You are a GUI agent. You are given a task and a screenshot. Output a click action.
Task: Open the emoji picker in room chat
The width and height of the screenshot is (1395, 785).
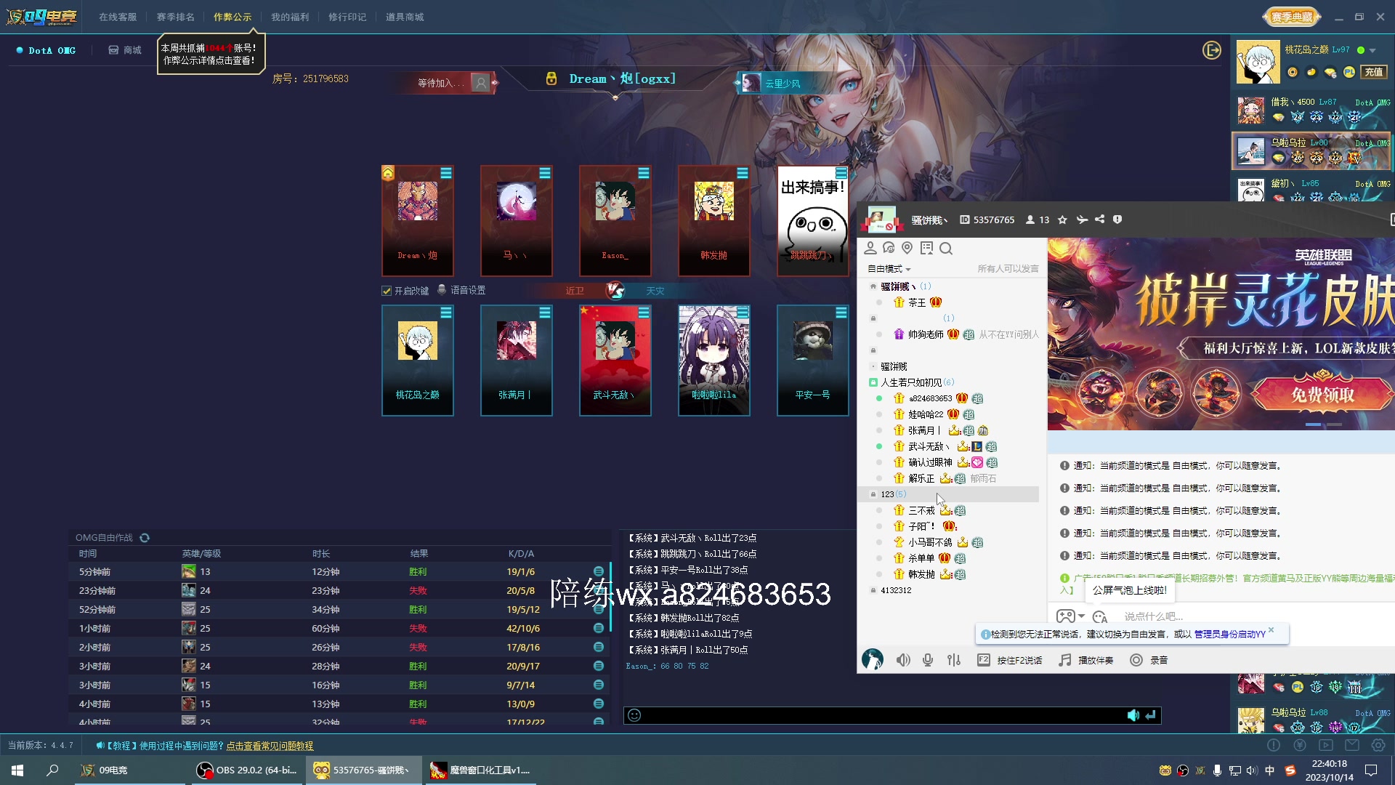pyautogui.click(x=634, y=715)
